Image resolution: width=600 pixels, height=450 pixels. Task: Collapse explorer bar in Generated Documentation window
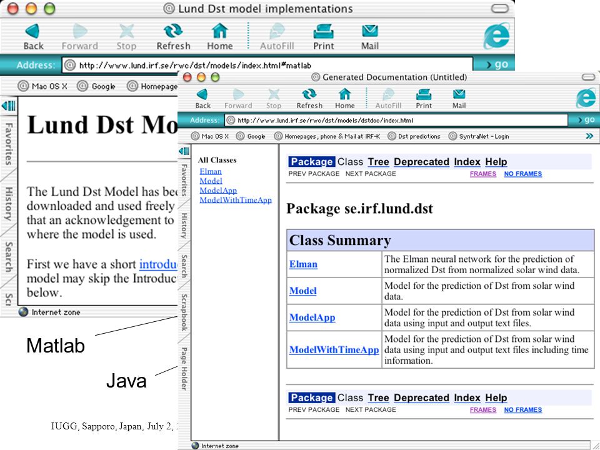pos(184,151)
